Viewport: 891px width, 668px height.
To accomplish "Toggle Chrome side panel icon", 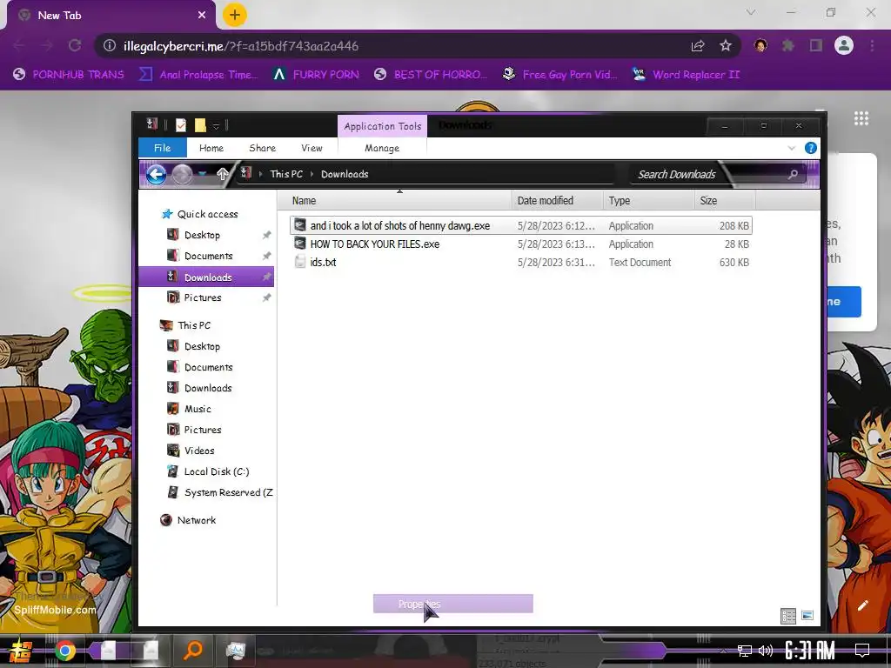I will (816, 46).
